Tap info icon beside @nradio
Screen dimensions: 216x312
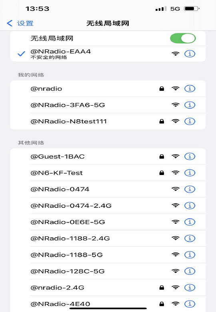pos(190,89)
